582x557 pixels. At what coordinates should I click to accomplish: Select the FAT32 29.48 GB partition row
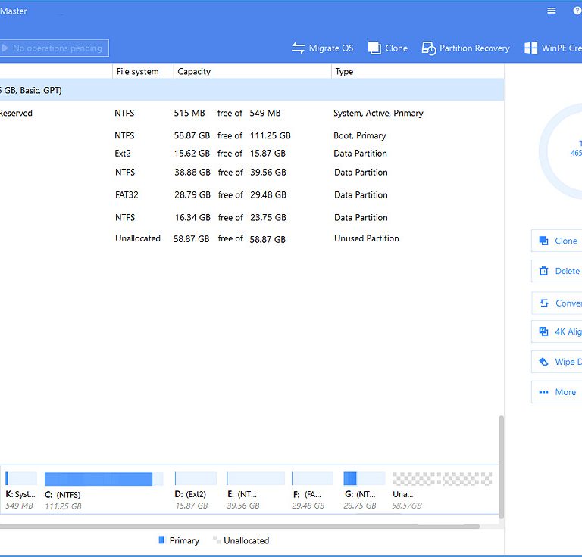(252, 195)
